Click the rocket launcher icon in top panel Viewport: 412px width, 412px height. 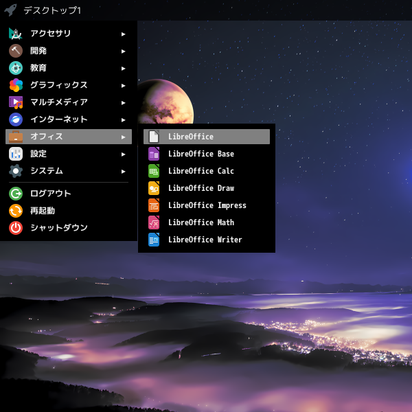10,10
